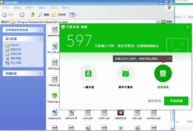Expand the address bar dropdown arrow
This screenshot has width=193, height=131.
pos(158,22)
